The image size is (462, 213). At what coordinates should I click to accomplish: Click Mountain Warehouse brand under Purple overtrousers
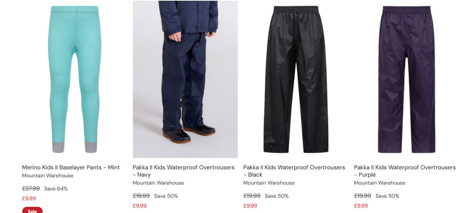(x=380, y=183)
